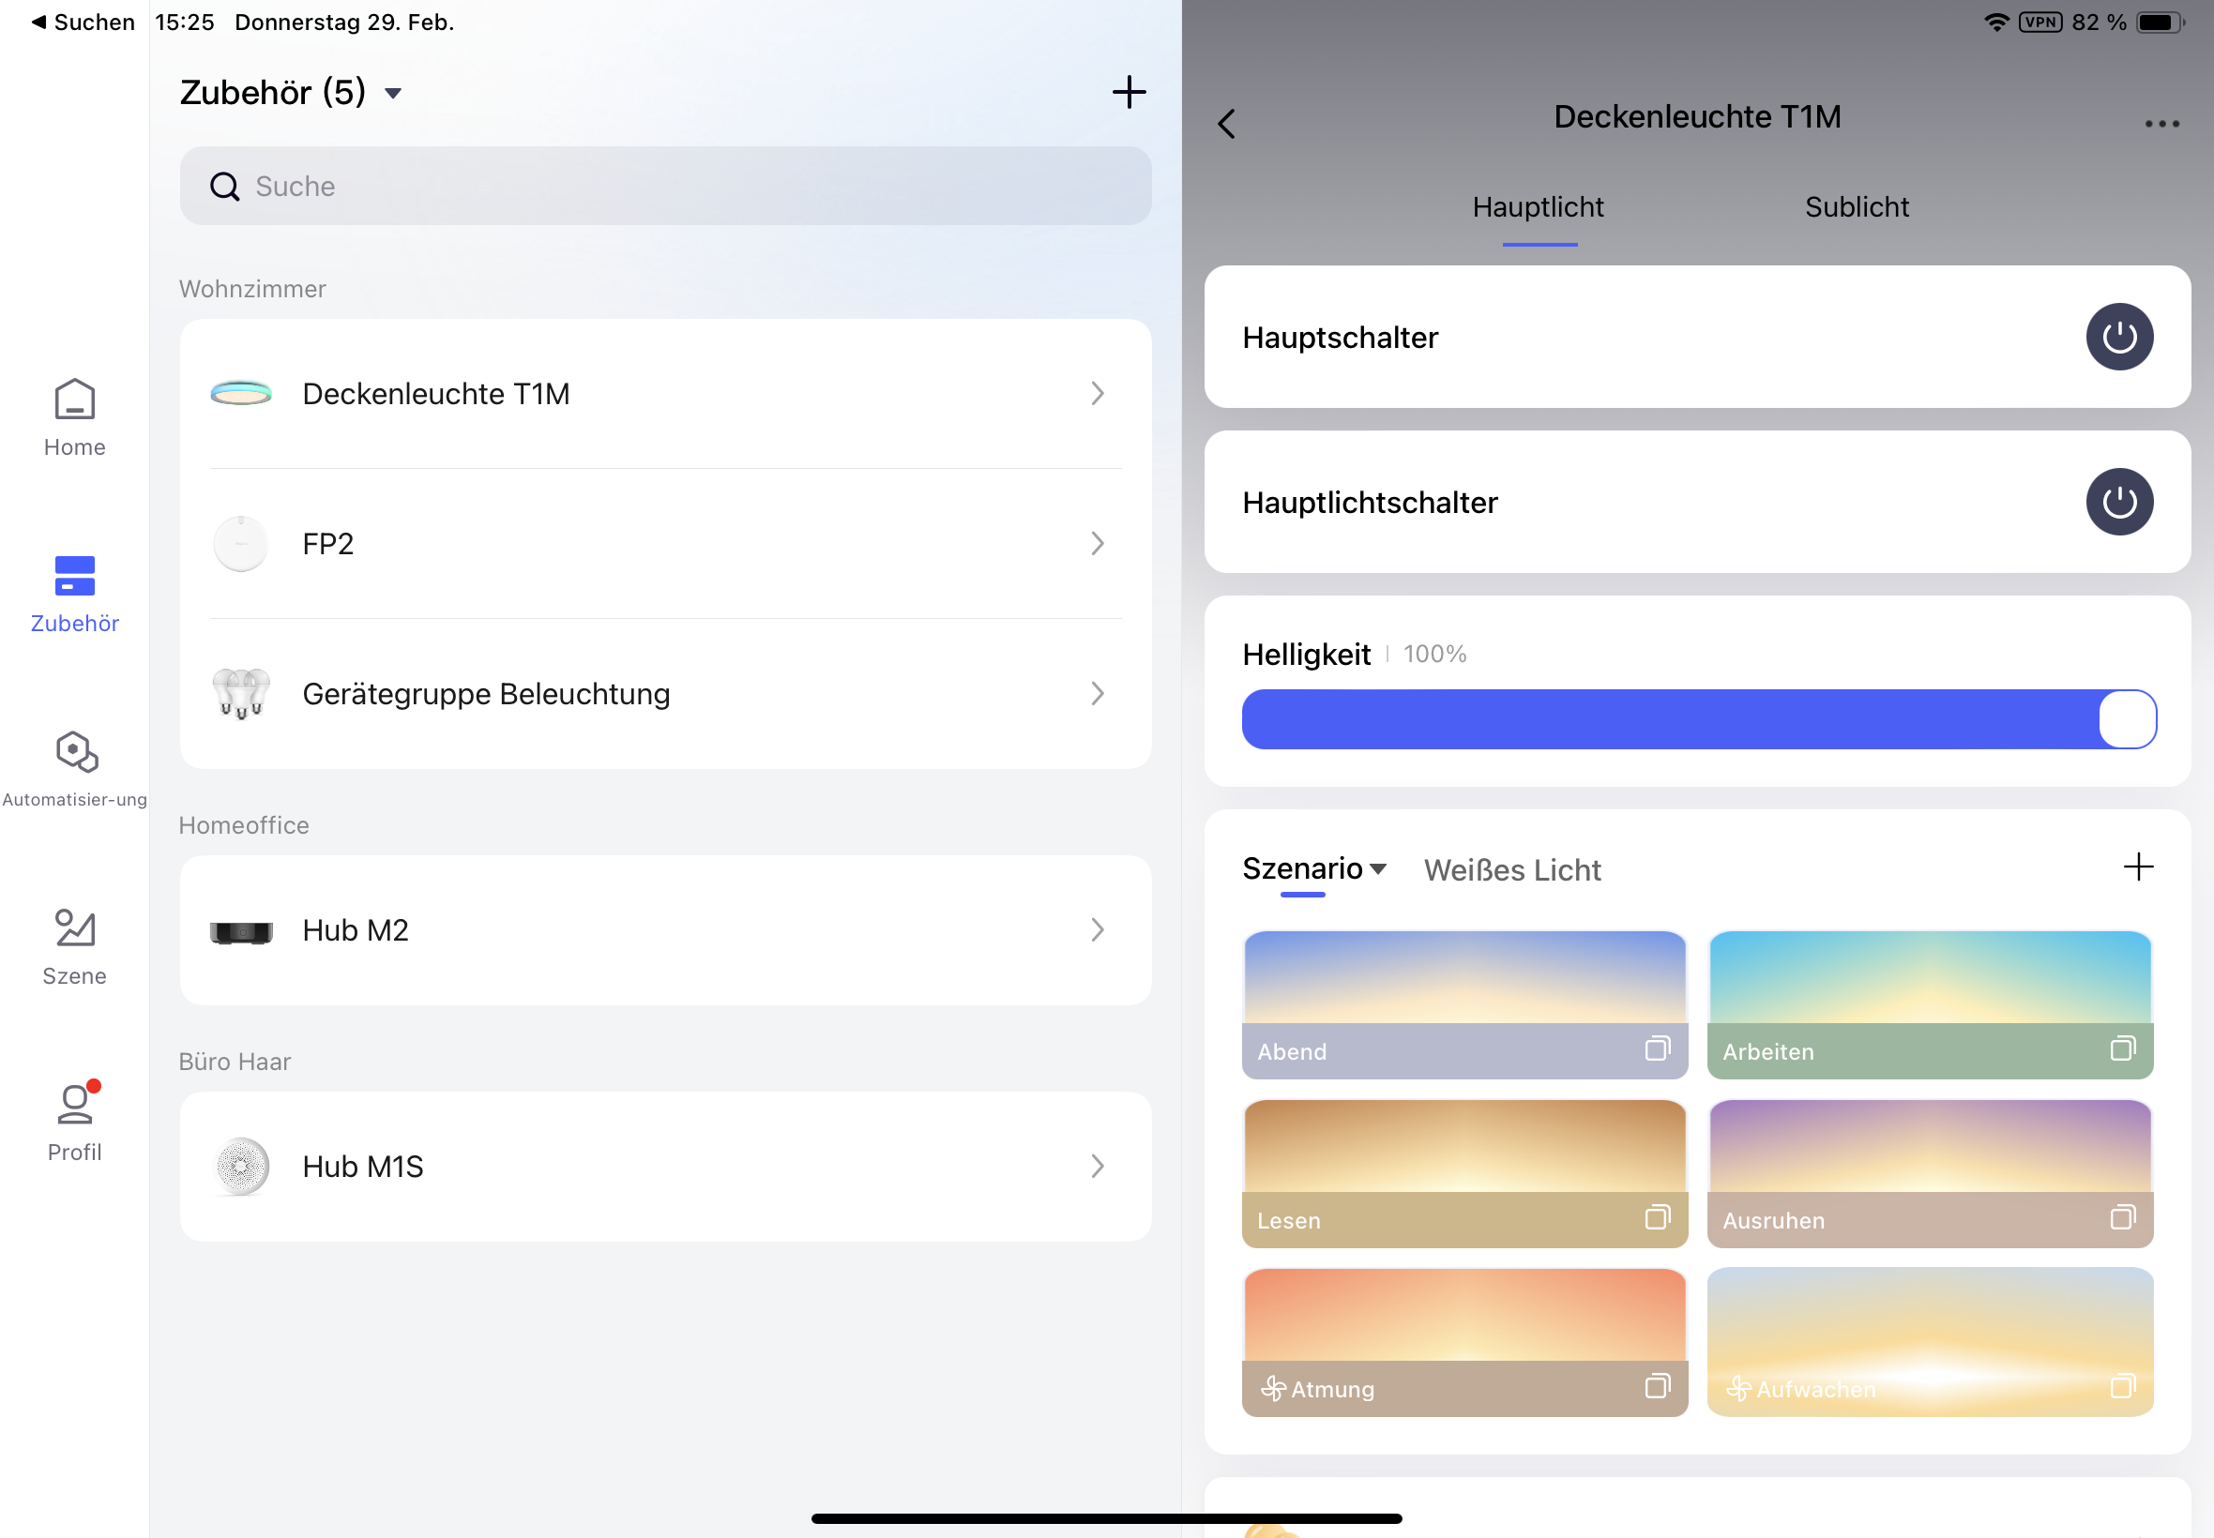Viewport: 2214px width, 1538px height.
Task: Expand the Zubehör (5) dropdown
Action: pos(392,94)
